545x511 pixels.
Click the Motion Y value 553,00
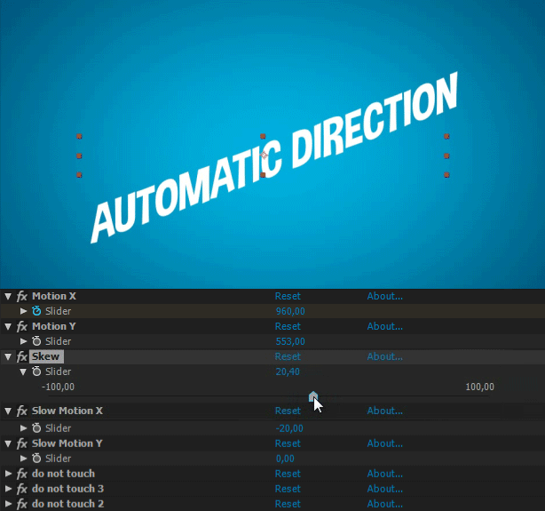pyautogui.click(x=290, y=341)
